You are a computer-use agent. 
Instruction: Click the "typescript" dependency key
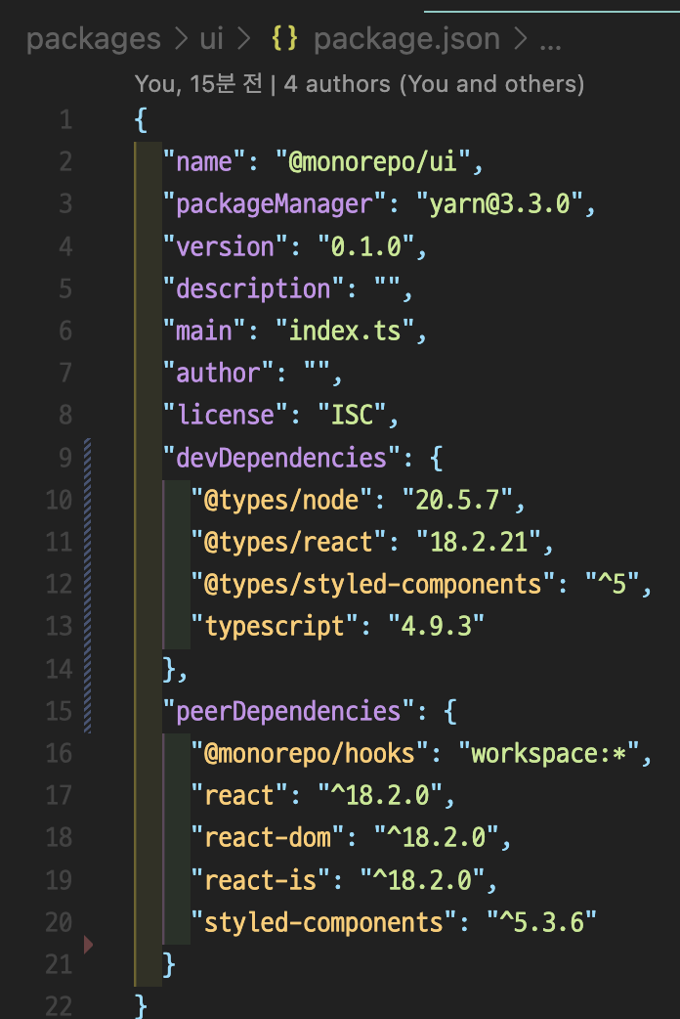click(275, 627)
